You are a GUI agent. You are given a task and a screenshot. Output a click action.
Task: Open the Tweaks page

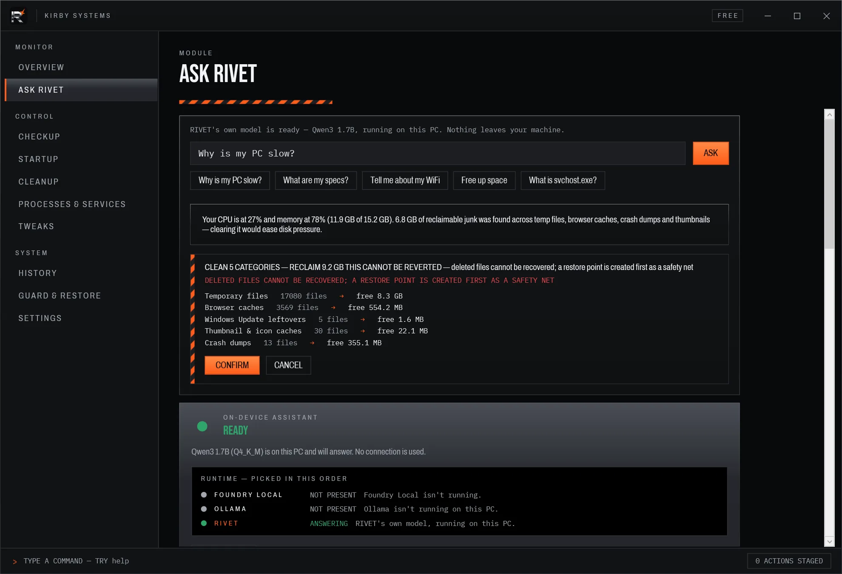(81, 226)
